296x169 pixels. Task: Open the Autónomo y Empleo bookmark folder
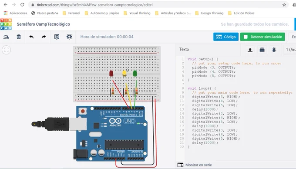pyautogui.click(x=102, y=13)
